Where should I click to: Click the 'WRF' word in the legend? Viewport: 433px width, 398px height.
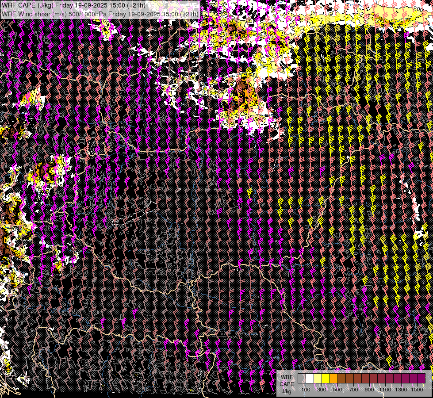coord(287,377)
